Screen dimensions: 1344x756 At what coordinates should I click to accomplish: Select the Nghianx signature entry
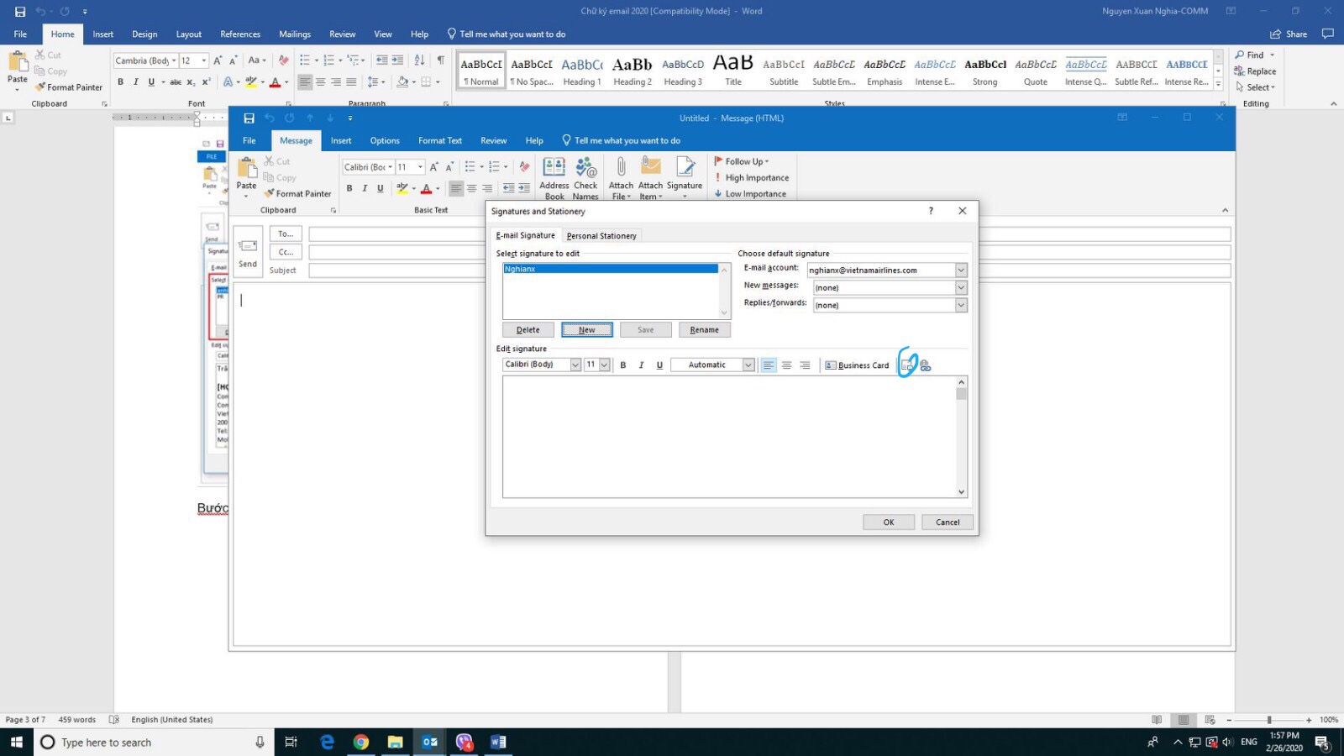pyautogui.click(x=611, y=269)
